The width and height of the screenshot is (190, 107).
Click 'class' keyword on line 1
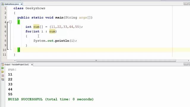(x=18, y=8)
